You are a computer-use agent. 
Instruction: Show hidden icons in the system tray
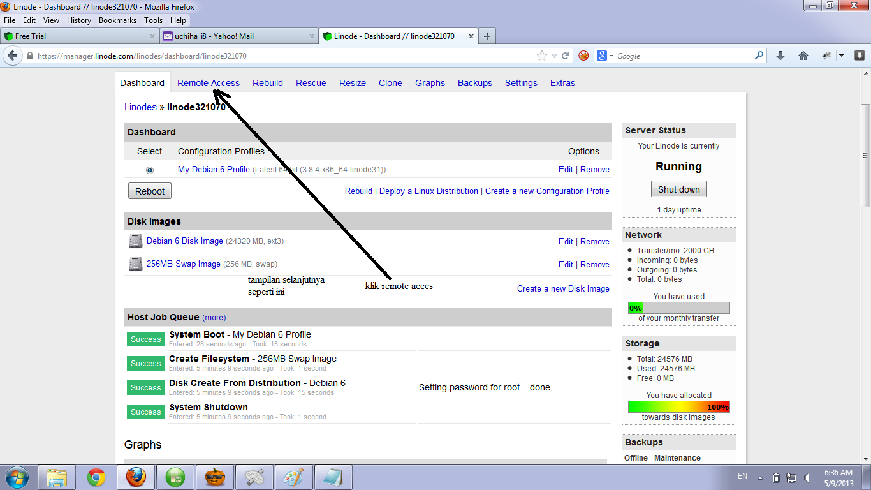coord(760,477)
